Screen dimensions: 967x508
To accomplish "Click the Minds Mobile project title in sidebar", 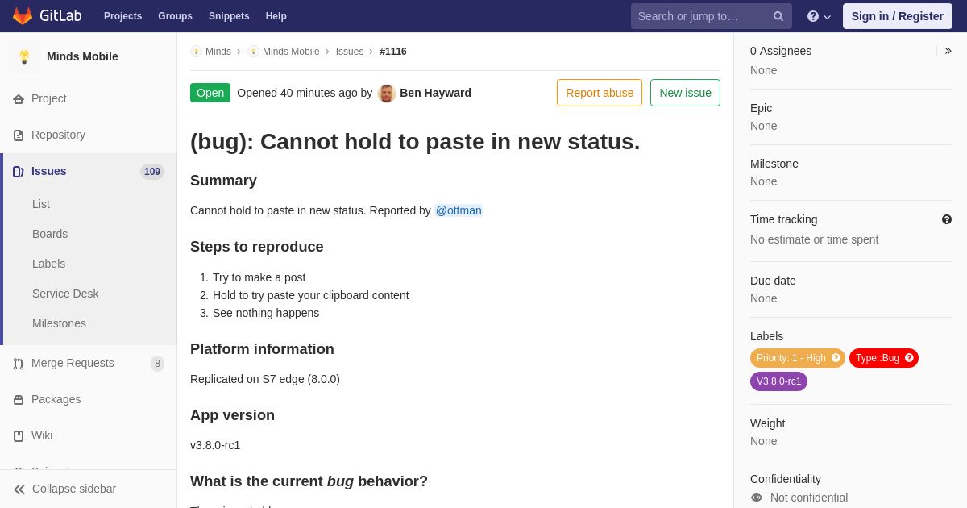I will click(x=82, y=56).
